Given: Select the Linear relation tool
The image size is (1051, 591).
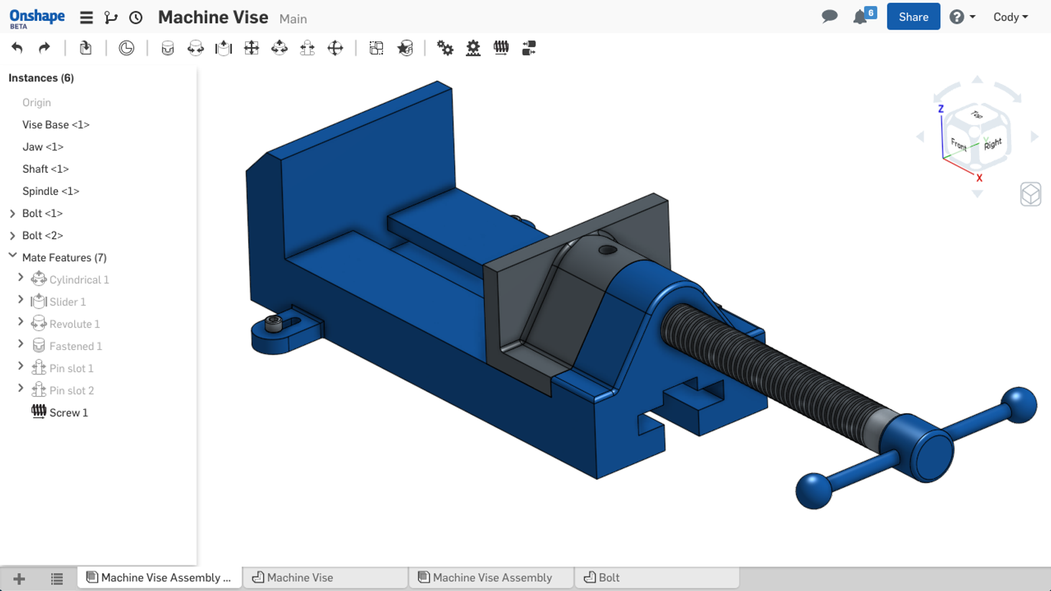Looking at the screenshot, I should (x=529, y=48).
